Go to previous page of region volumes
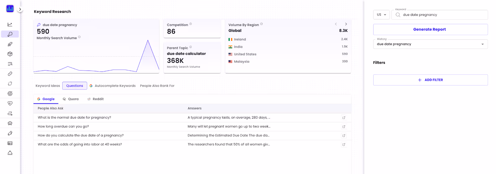The image size is (496, 174). pos(336,24)
